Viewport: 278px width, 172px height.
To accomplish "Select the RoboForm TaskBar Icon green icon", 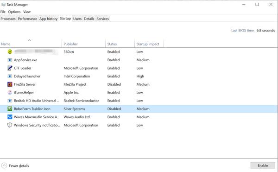I will coord(10,108).
